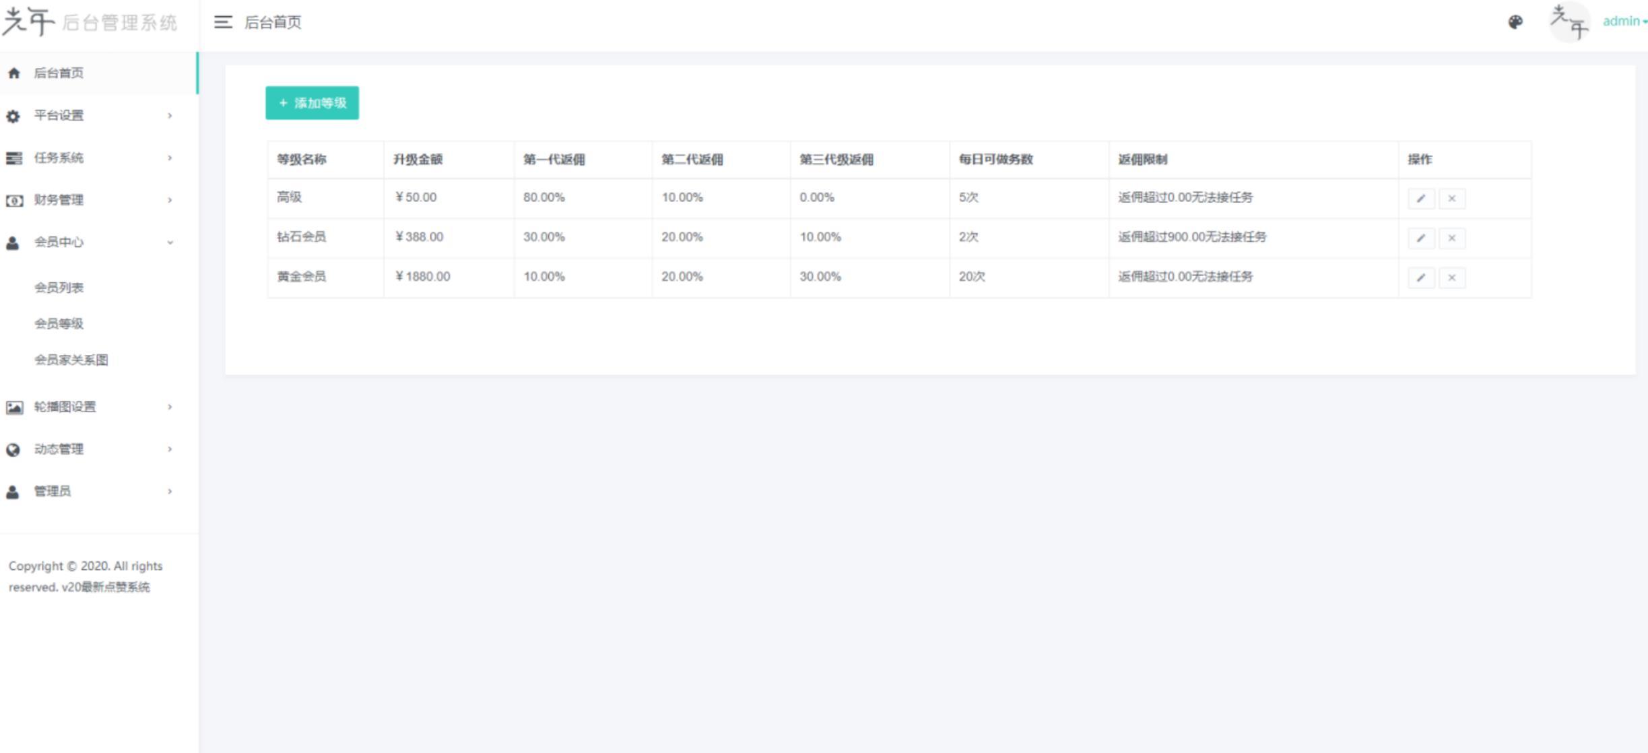
Task: Expand the 财务管理 menu chevron
Action: click(170, 200)
